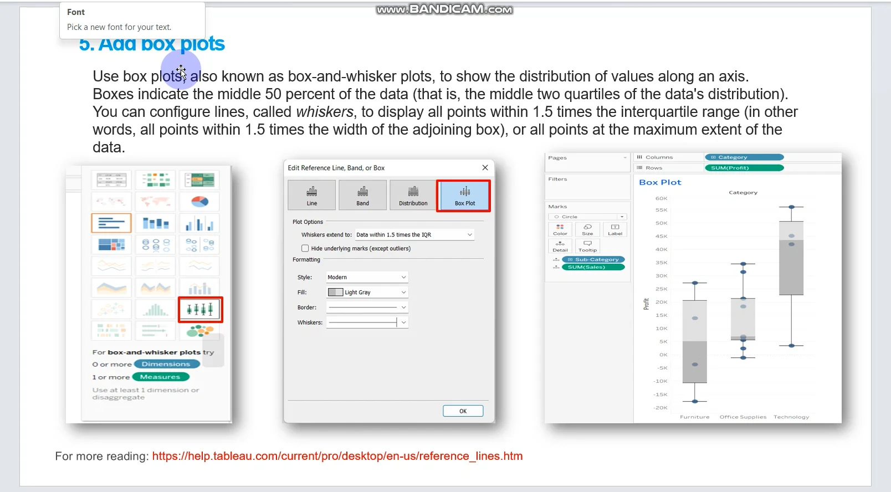The height and width of the screenshot is (492, 891).
Task: Open the Color marks card button
Action: point(560,229)
